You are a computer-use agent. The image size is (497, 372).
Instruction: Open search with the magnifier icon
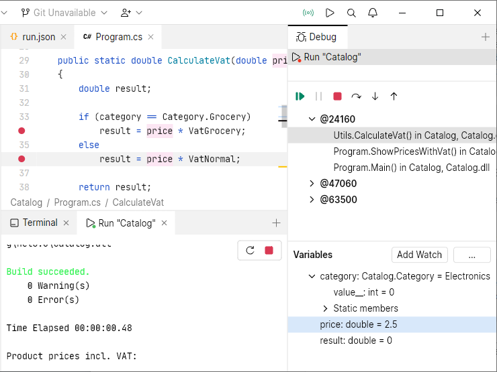click(351, 13)
